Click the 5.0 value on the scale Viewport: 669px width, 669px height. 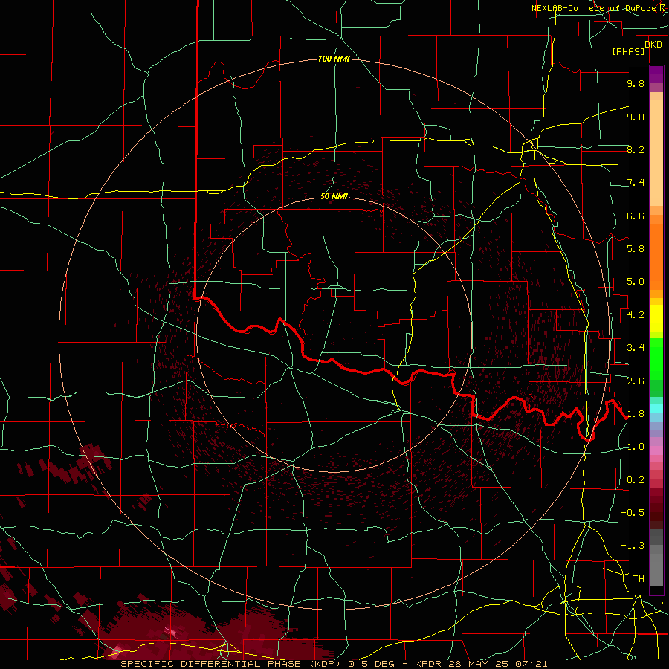[636, 282]
